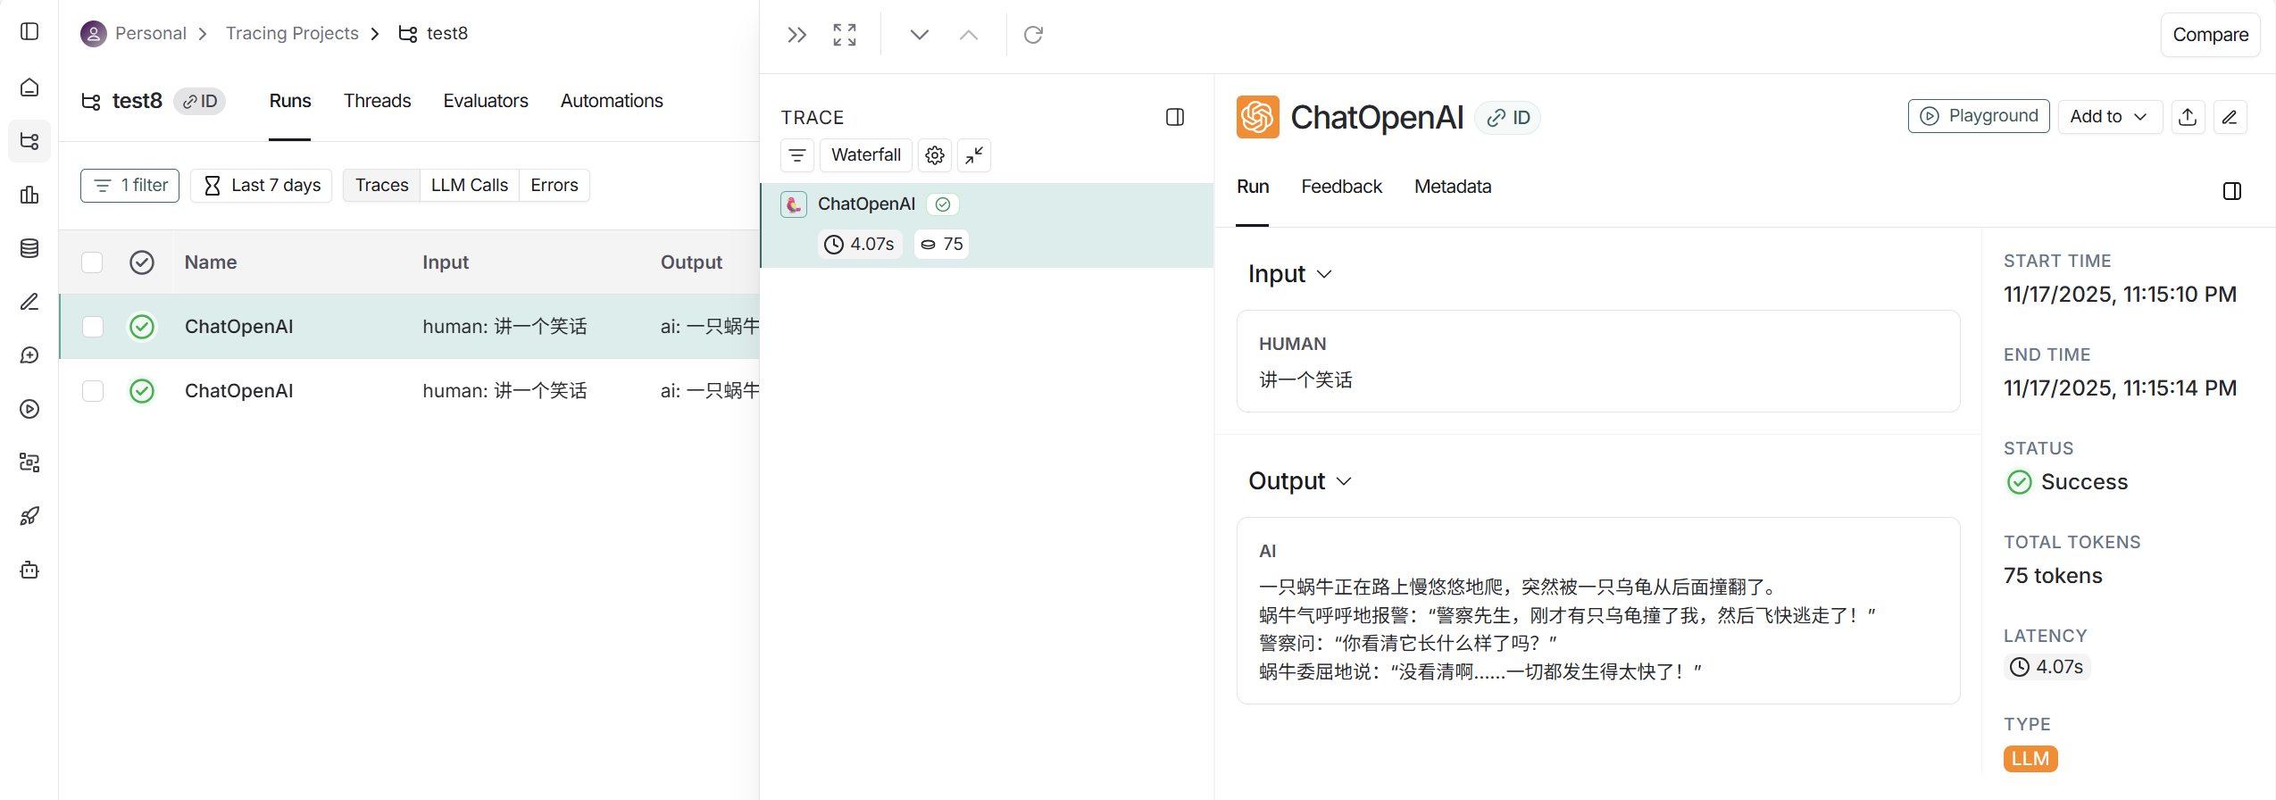Image resolution: width=2276 pixels, height=800 pixels.
Task: Open the Add to dropdown
Action: click(2109, 117)
